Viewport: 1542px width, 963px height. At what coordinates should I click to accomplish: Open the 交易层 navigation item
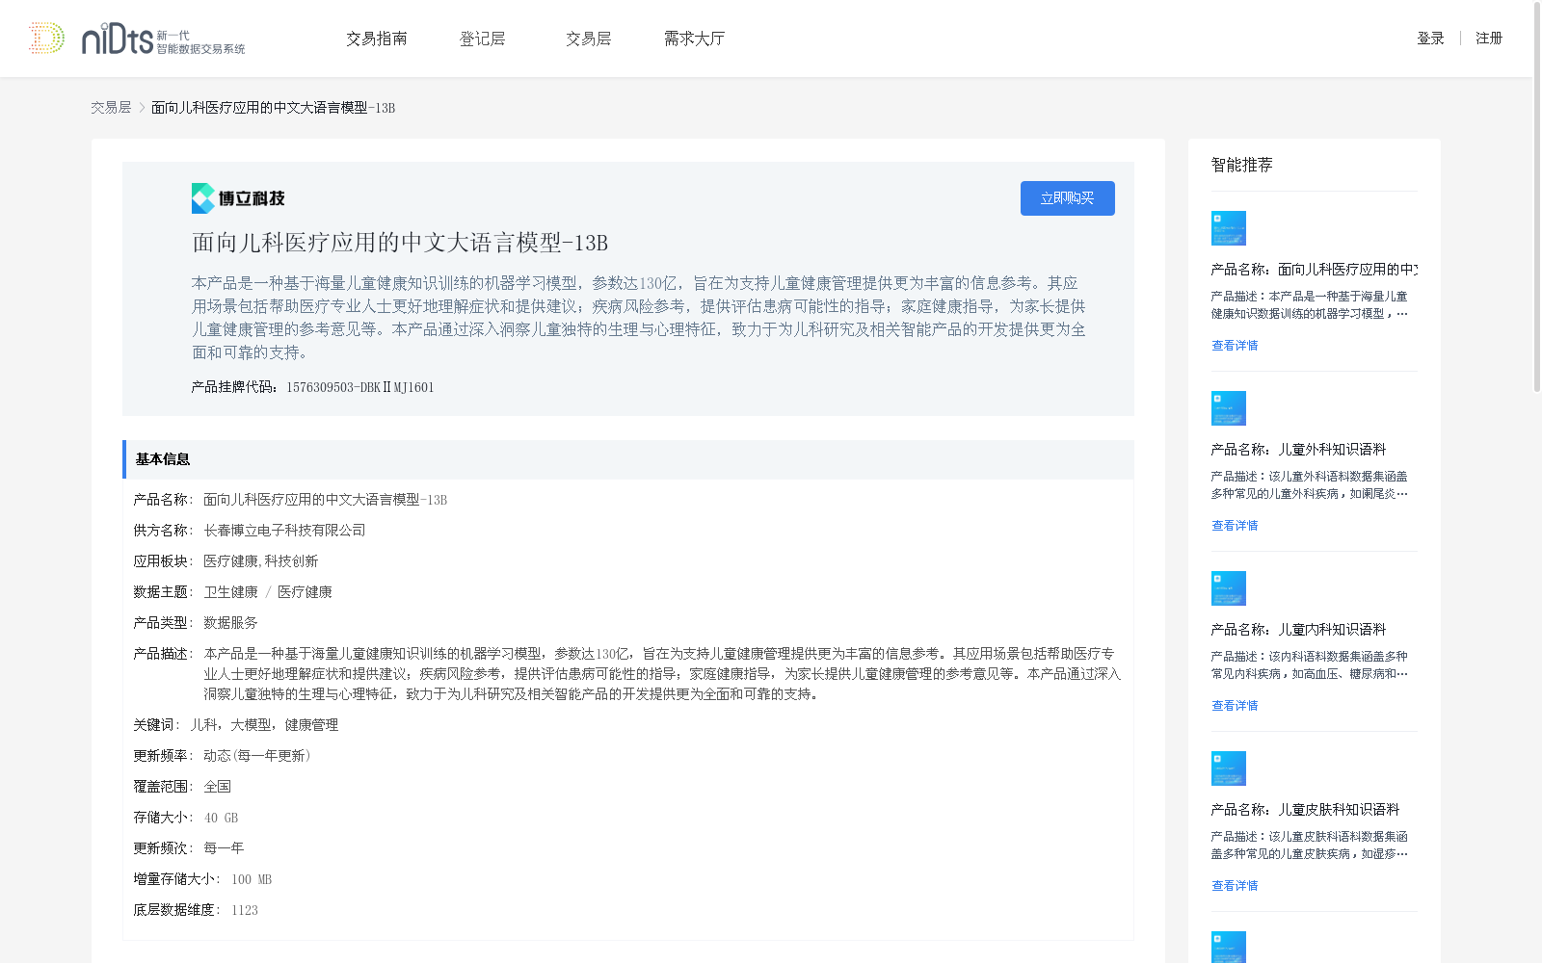[x=589, y=39]
